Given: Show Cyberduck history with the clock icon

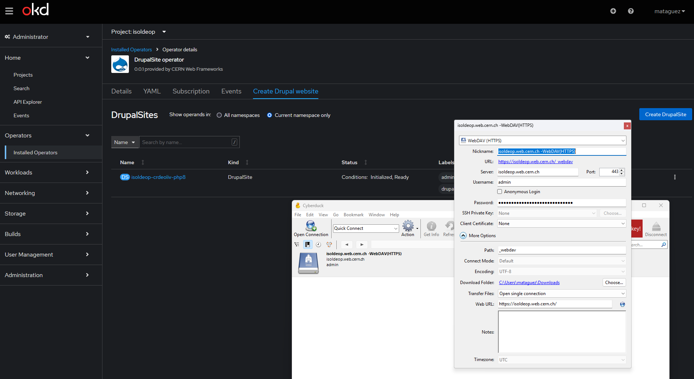Looking at the screenshot, I should click(x=318, y=244).
